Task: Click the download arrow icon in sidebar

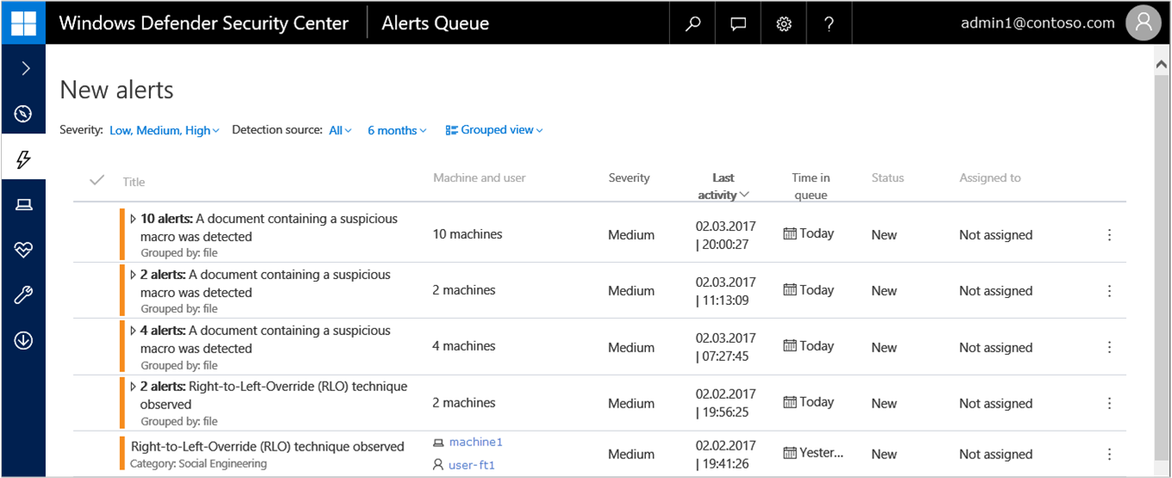Action: coord(23,340)
